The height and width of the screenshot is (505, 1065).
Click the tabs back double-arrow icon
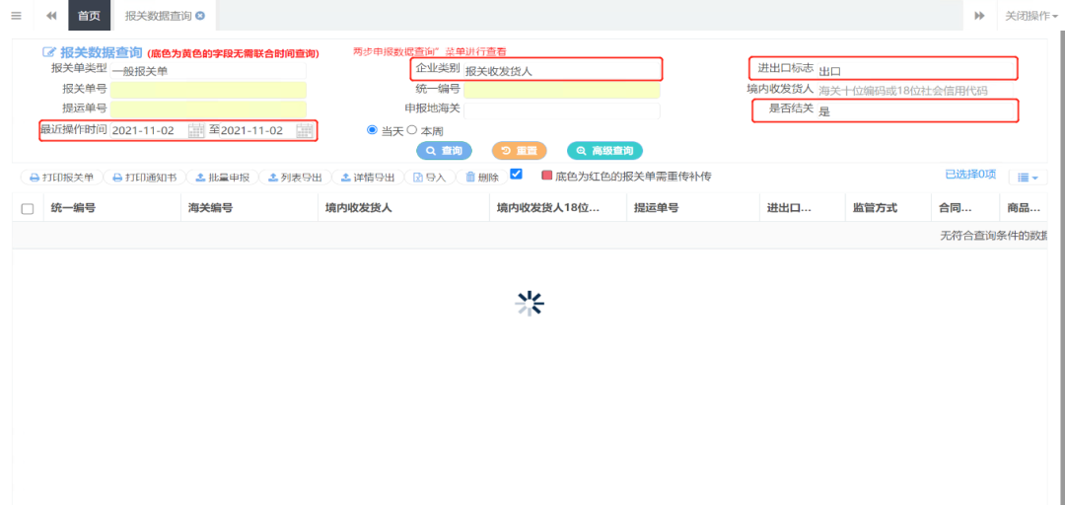click(51, 16)
